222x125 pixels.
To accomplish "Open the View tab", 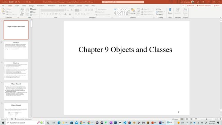I will tap(87, 6).
